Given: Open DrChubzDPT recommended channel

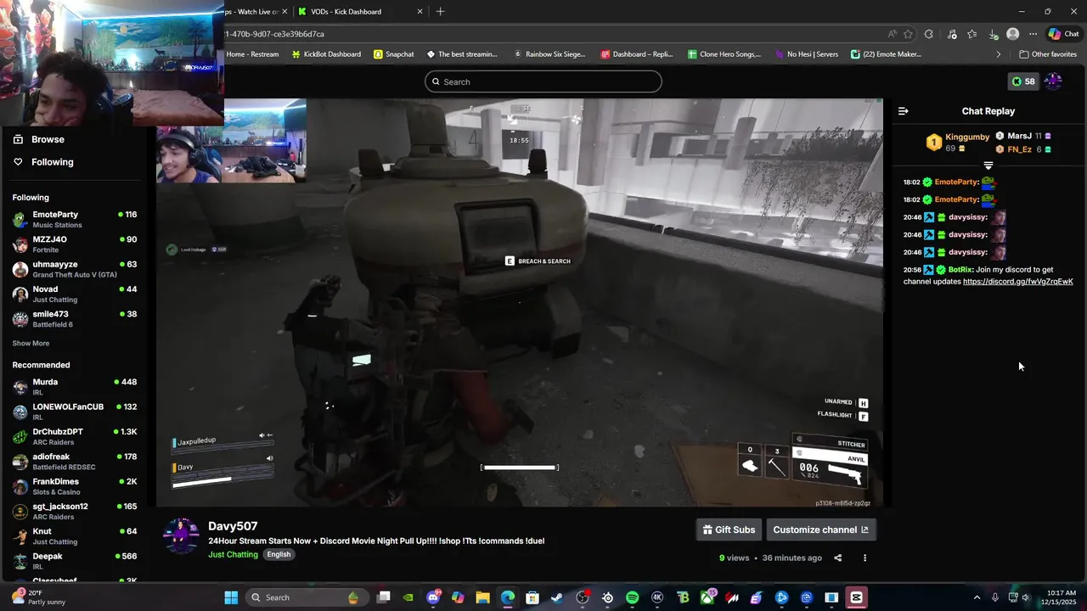Looking at the screenshot, I should coord(75,436).
